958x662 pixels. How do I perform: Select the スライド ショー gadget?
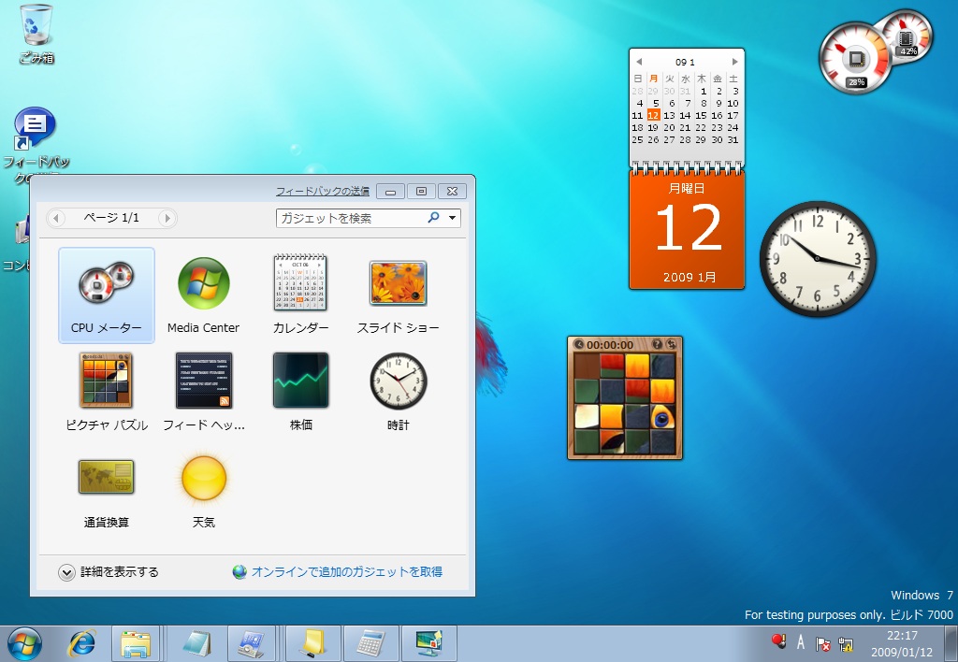point(398,295)
